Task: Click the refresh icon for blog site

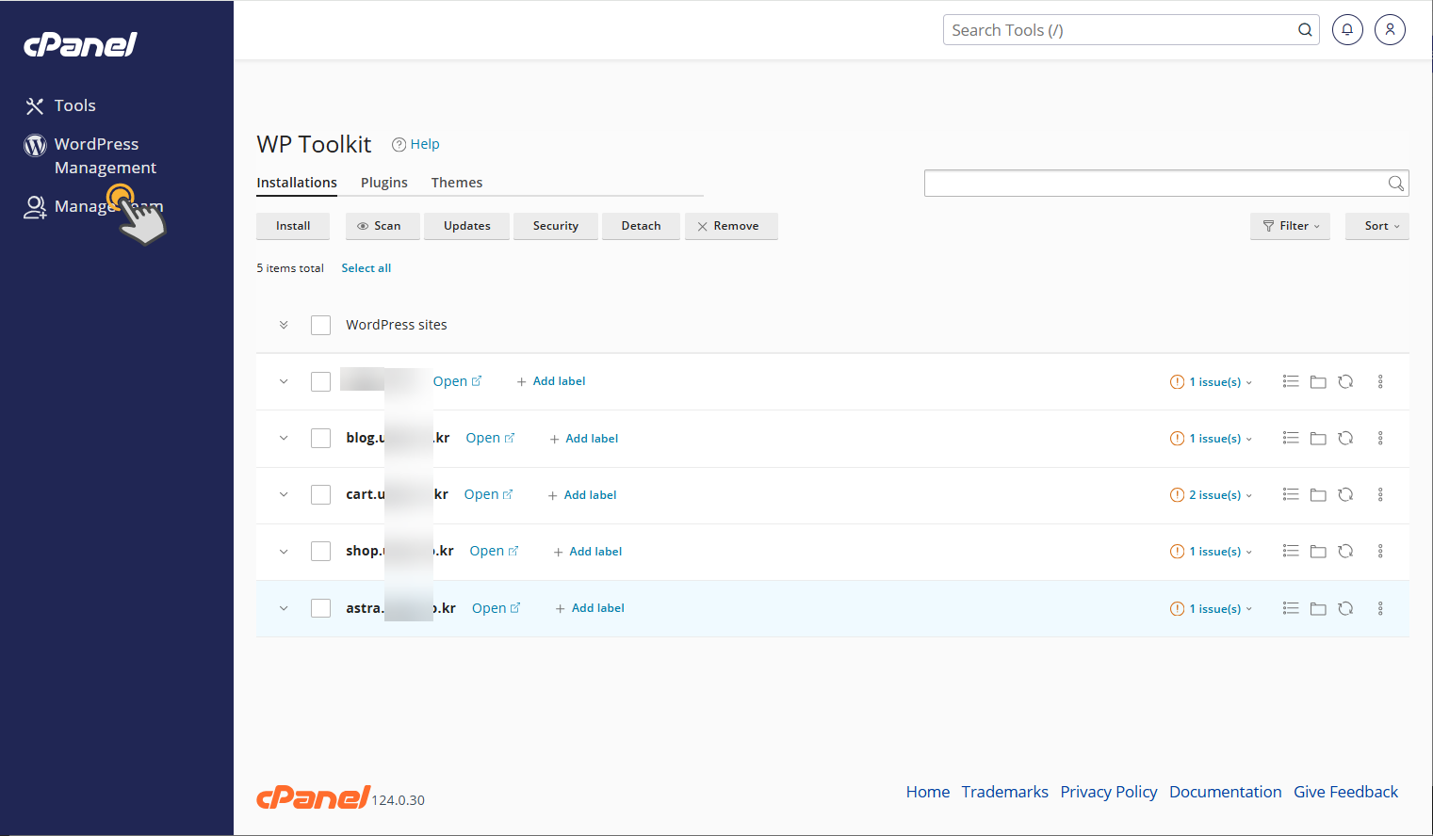Action: point(1345,438)
